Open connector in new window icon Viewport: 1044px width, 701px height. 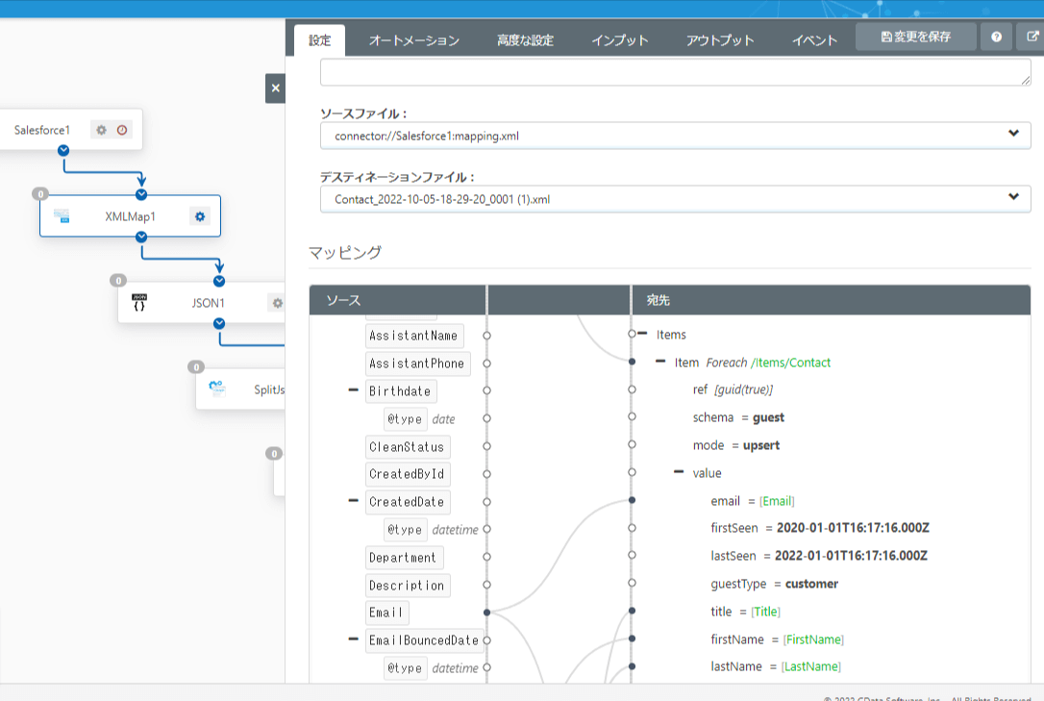(x=1032, y=37)
